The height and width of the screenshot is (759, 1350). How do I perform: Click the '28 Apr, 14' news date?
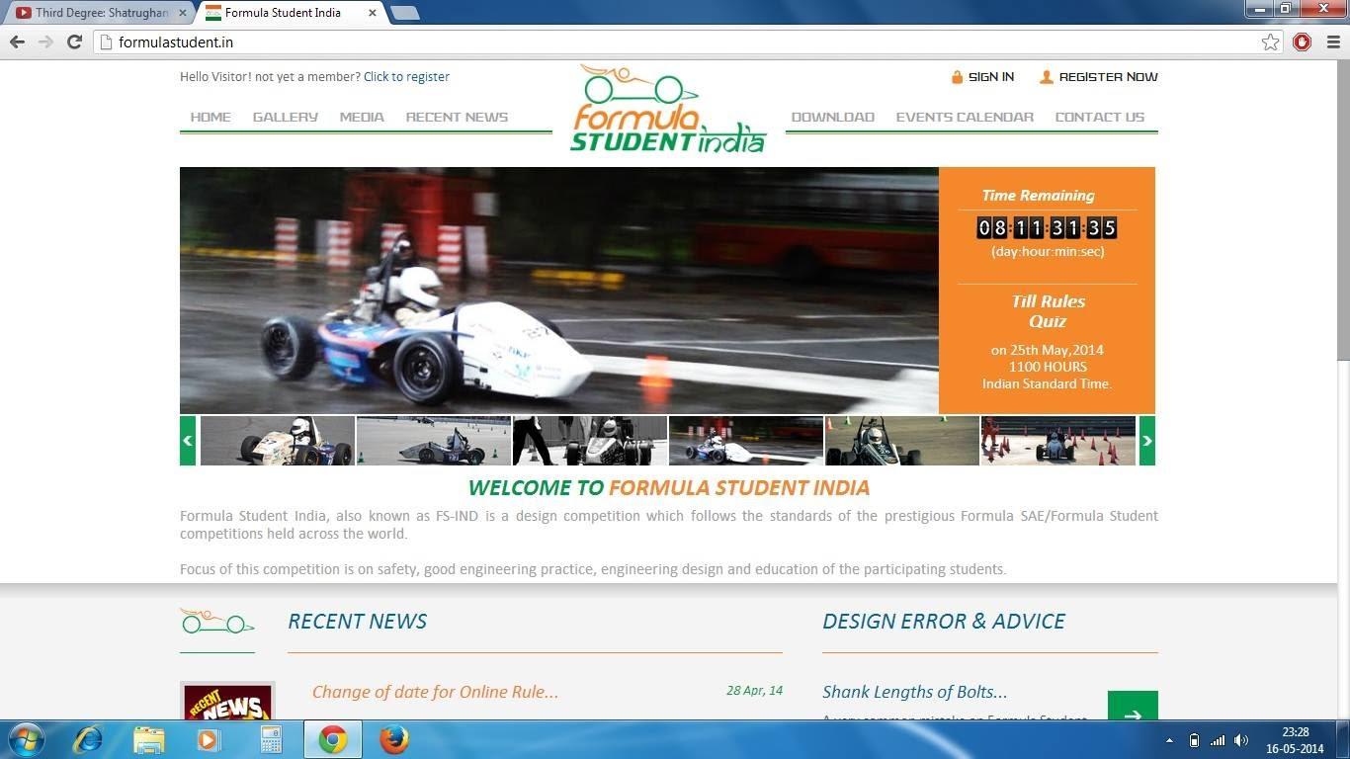pos(754,691)
